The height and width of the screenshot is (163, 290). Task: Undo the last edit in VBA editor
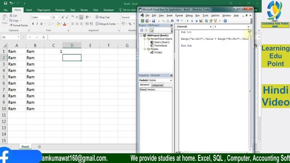[178, 21]
